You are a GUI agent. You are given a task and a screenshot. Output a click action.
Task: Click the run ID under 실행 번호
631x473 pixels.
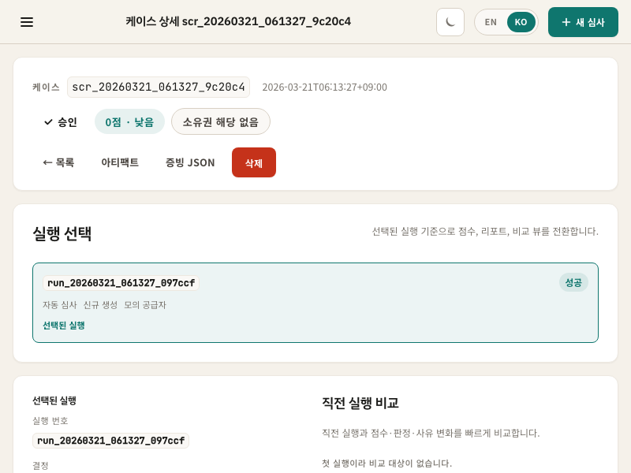point(110,441)
